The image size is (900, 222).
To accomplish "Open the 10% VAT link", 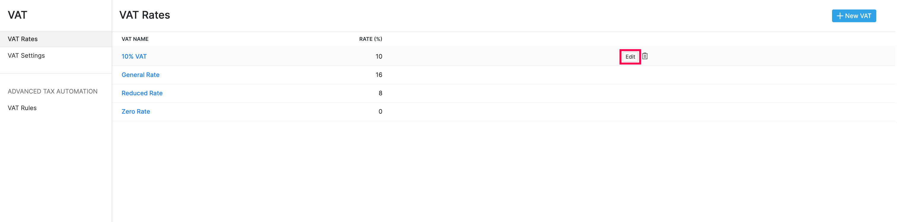I will [x=134, y=57].
